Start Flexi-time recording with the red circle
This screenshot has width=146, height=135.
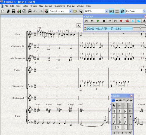[121, 21]
